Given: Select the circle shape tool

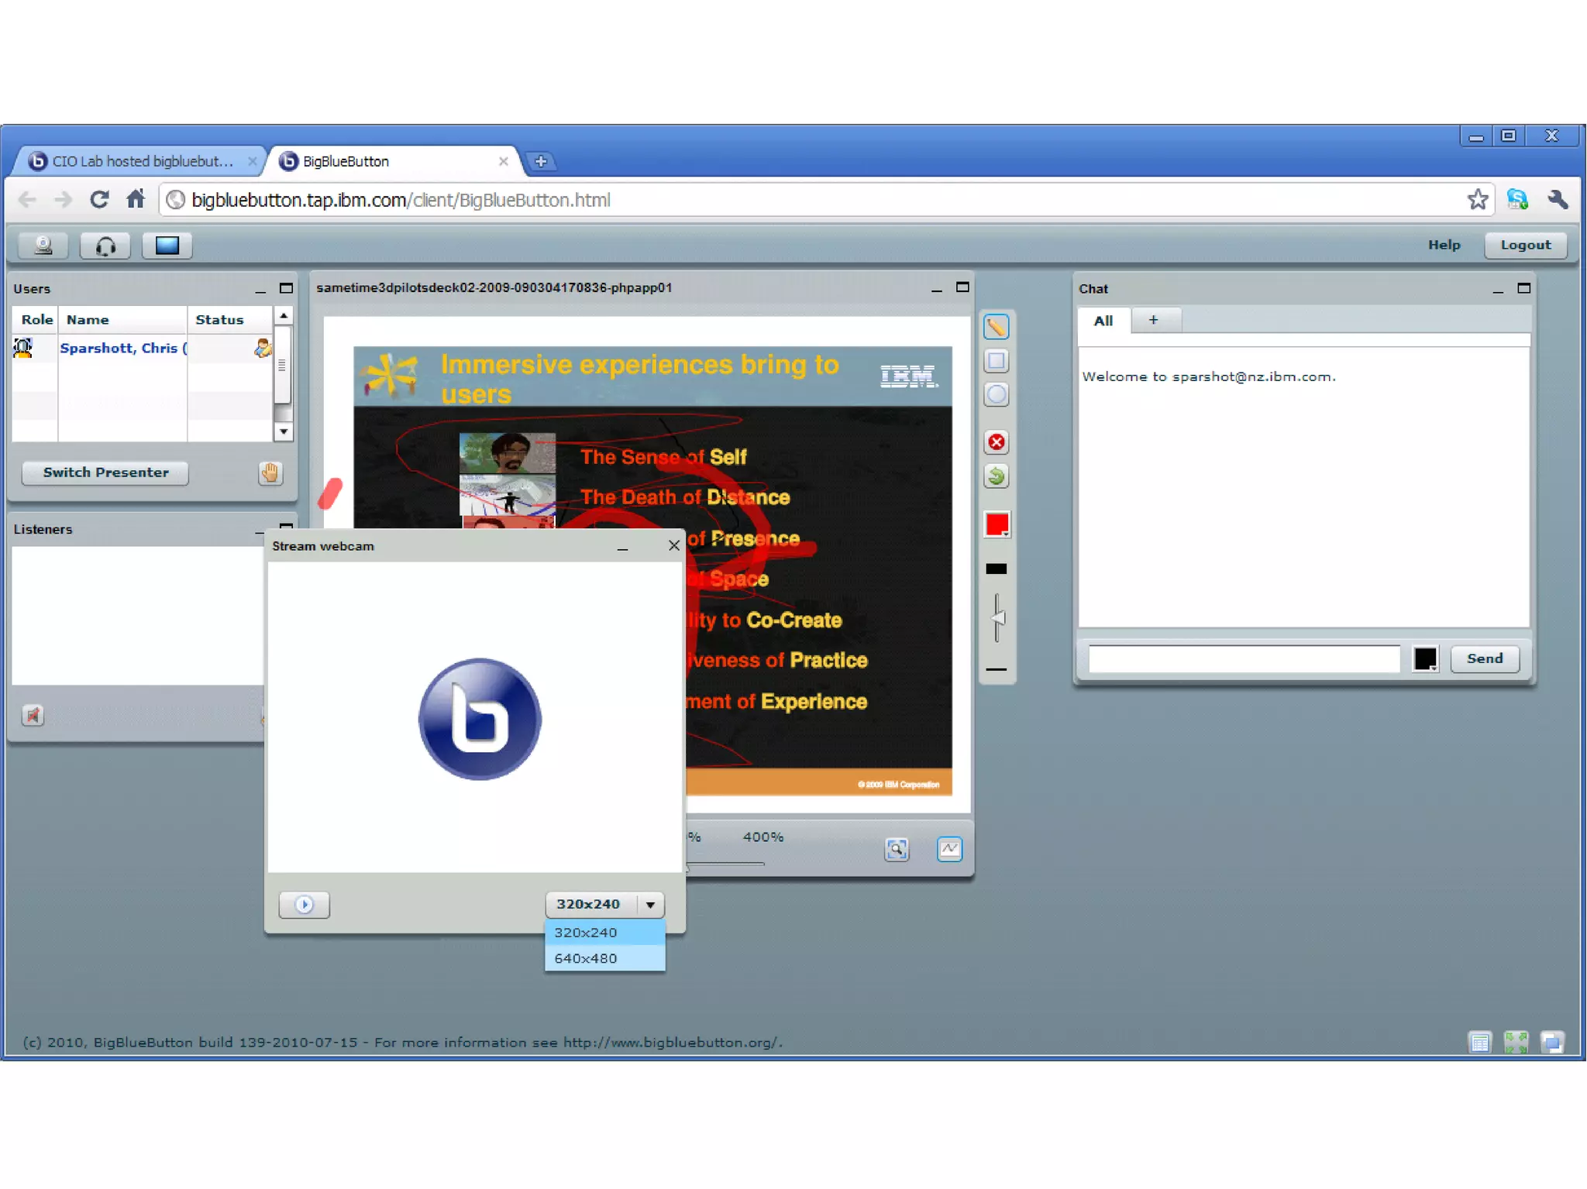Looking at the screenshot, I should pyautogui.click(x=996, y=395).
